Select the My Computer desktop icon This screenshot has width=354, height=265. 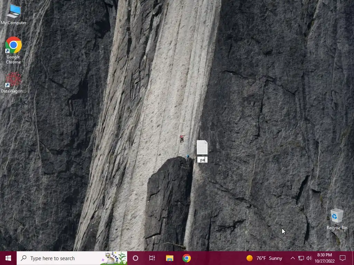13,14
